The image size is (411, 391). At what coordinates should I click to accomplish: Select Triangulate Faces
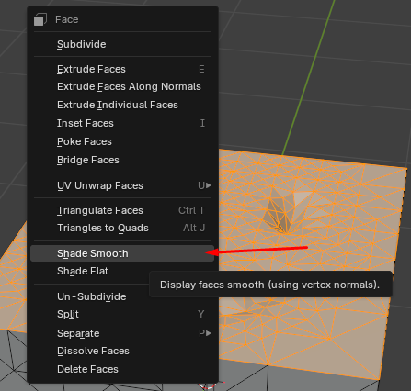coord(122,210)
